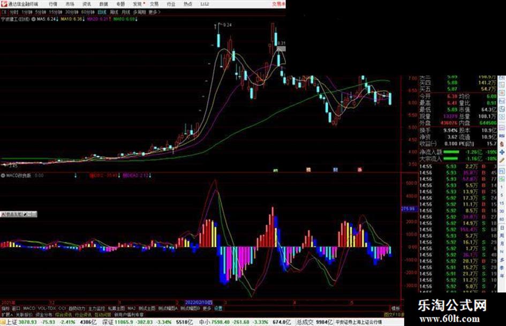The width and height of the screenshot is (506, 326).
Task: Click the 通达信 app logo icon
Action: click(4, 4)
